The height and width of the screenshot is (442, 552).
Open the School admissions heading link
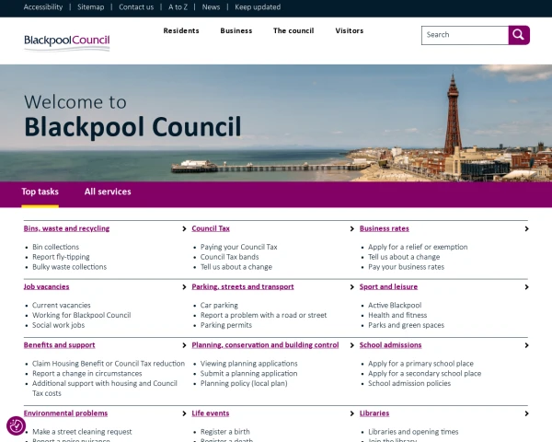pyautogui.click(x=390, y=344)
